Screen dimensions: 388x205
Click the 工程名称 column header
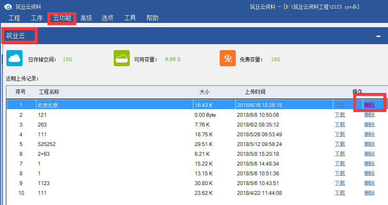point(49,92)
